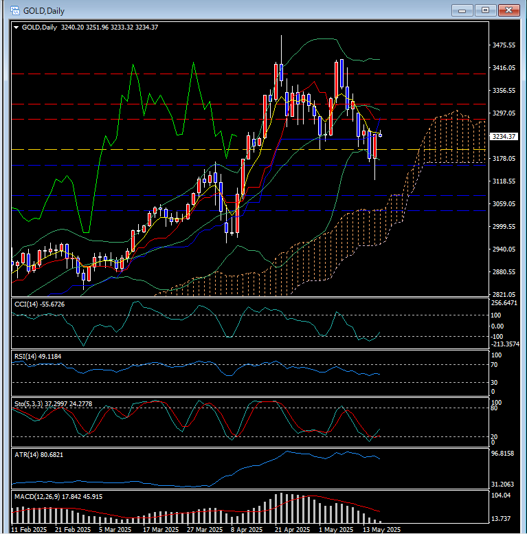Click the 11 Feb 2025 date label
Screen dimensions: 527x534
(29, 530)
